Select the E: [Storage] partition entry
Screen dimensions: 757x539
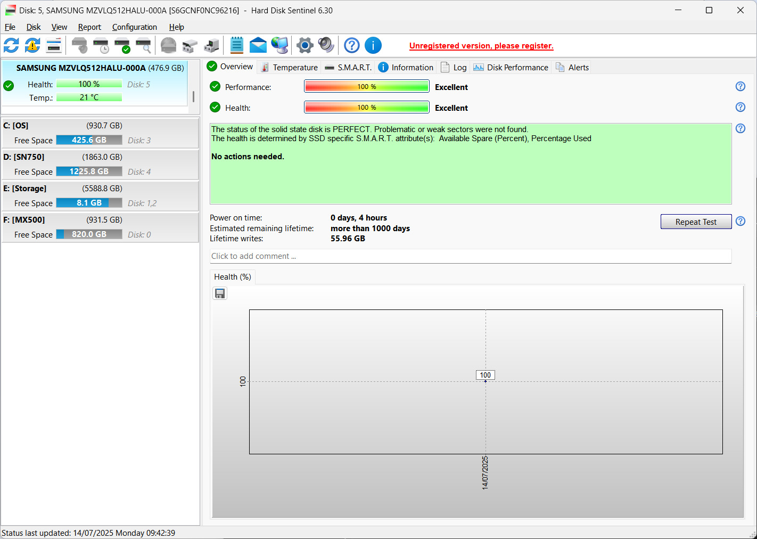click(100, 196)
